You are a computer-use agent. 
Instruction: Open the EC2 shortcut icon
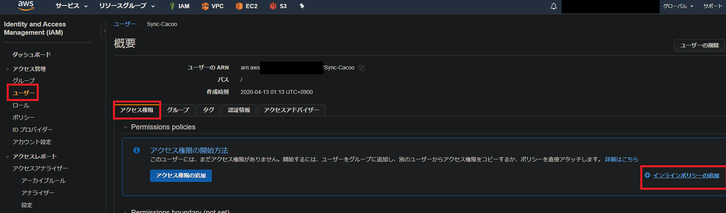pos(239,6)
